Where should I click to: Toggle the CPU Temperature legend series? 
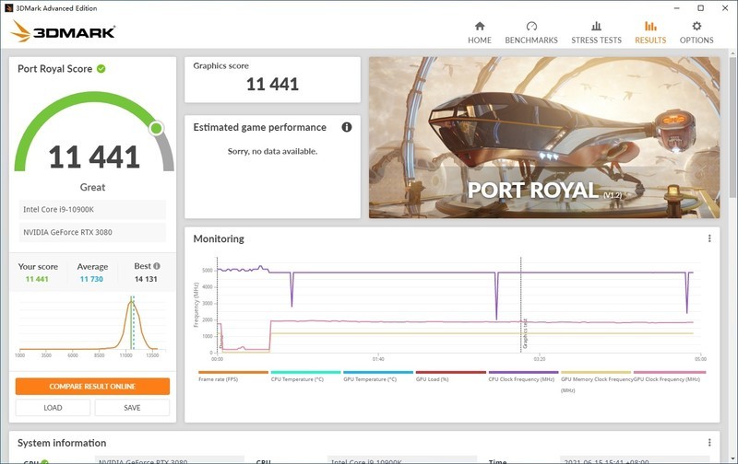tap(296, 377)
